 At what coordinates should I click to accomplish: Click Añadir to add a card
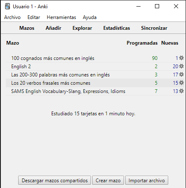(x=53, y=28)
